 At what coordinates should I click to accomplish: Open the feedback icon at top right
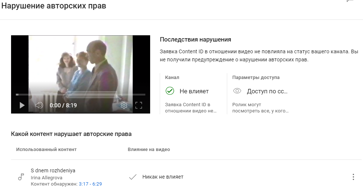point(350,1)
